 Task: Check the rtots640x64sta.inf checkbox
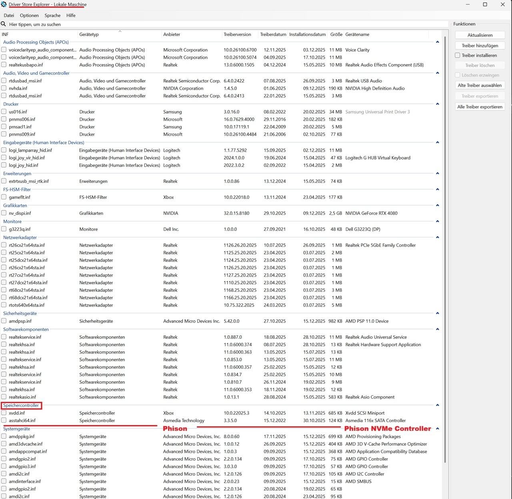[4, 305]
